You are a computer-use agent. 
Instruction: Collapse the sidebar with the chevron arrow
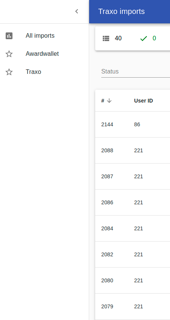[77, 11]
